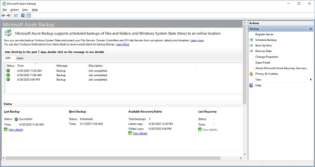Click the blue Help toolbar icon
Image resolution: width=315 pixels, height=167 pixels.
23,15
